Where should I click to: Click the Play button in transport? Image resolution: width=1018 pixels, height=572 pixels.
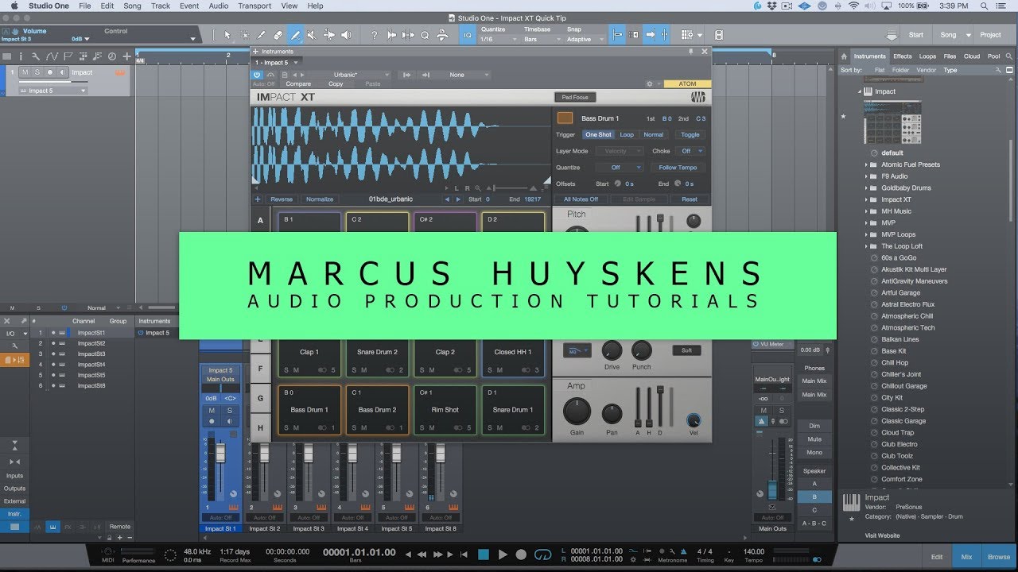point(502,555)
